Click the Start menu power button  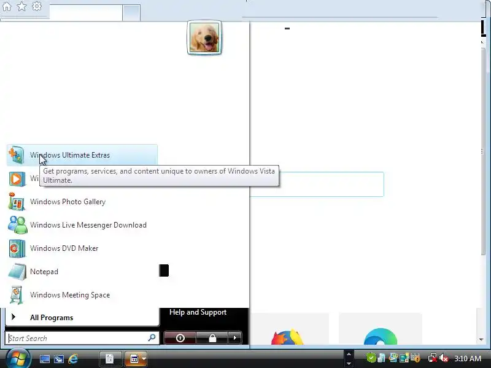click(x=180, y=338)
